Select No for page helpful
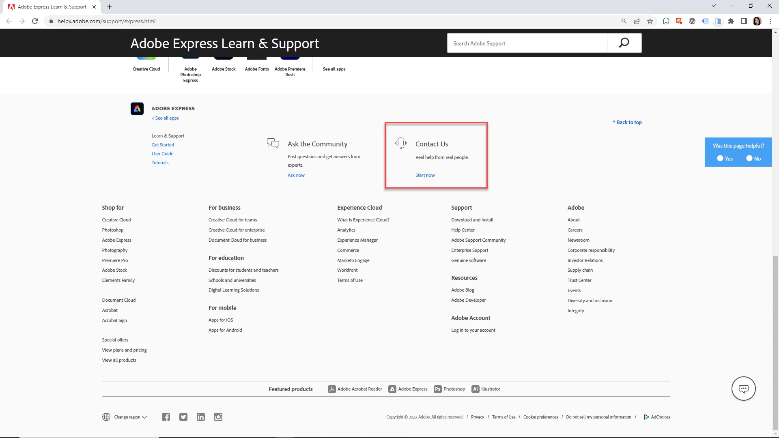 749,159
